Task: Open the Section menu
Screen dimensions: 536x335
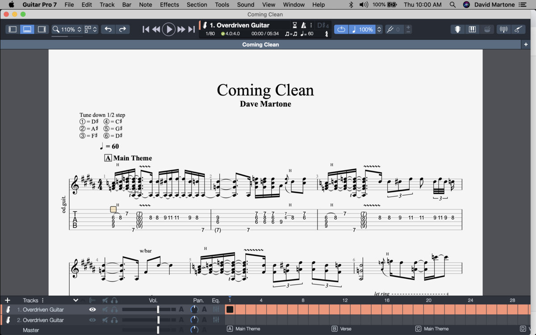Action: [x=197, y=4]
